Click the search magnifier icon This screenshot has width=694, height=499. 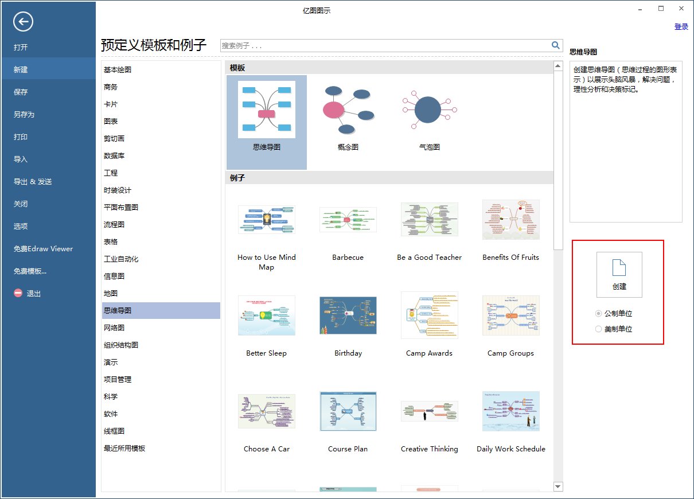tap(555, 44)
